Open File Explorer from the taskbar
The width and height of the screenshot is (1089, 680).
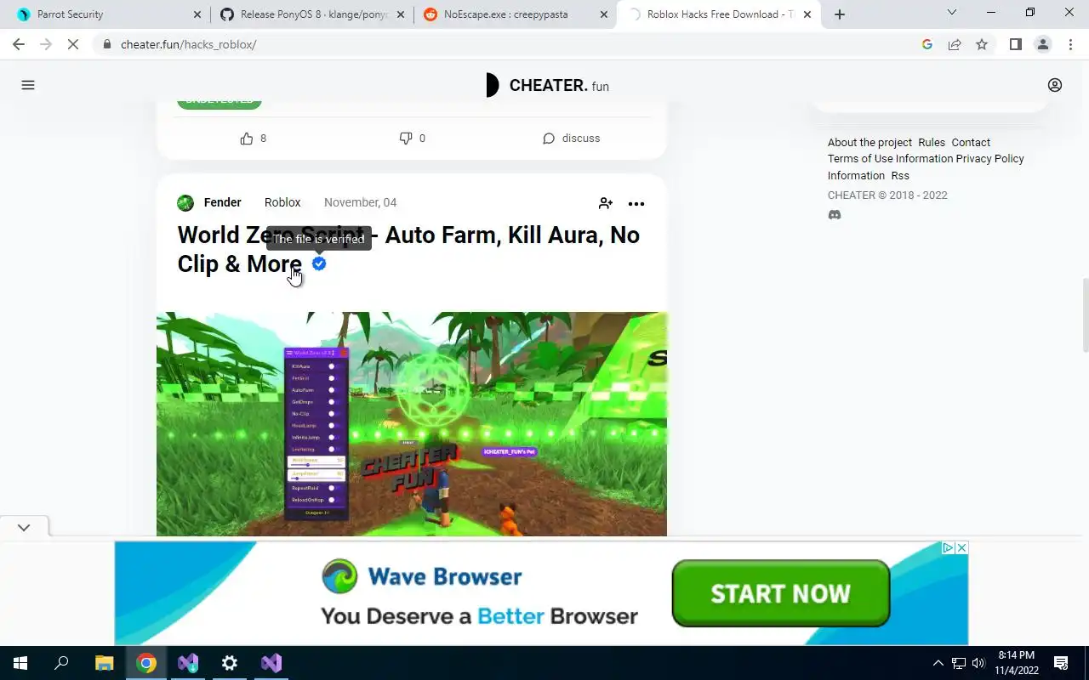click(x=104, y=663)
